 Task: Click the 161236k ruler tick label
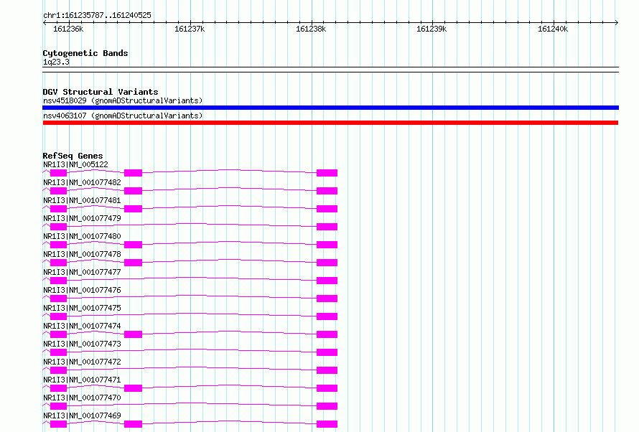tap(68, 29)
